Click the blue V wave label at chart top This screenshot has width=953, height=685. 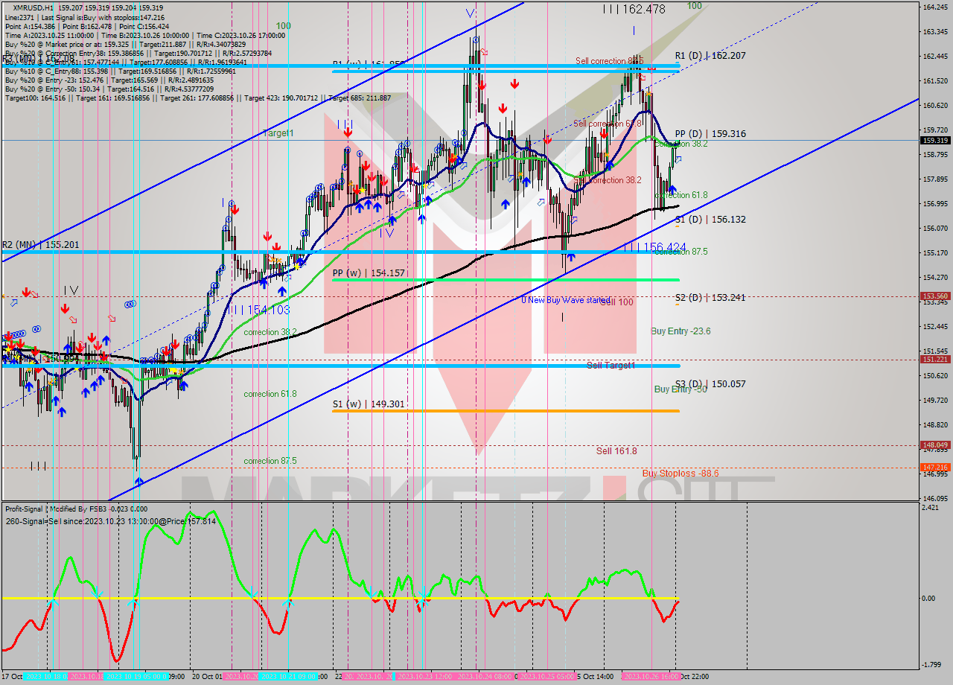coord(469,13)
